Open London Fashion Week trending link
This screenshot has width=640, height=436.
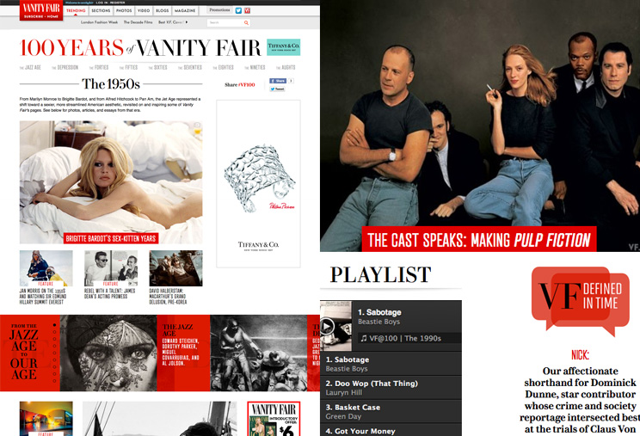coord(99,22)
